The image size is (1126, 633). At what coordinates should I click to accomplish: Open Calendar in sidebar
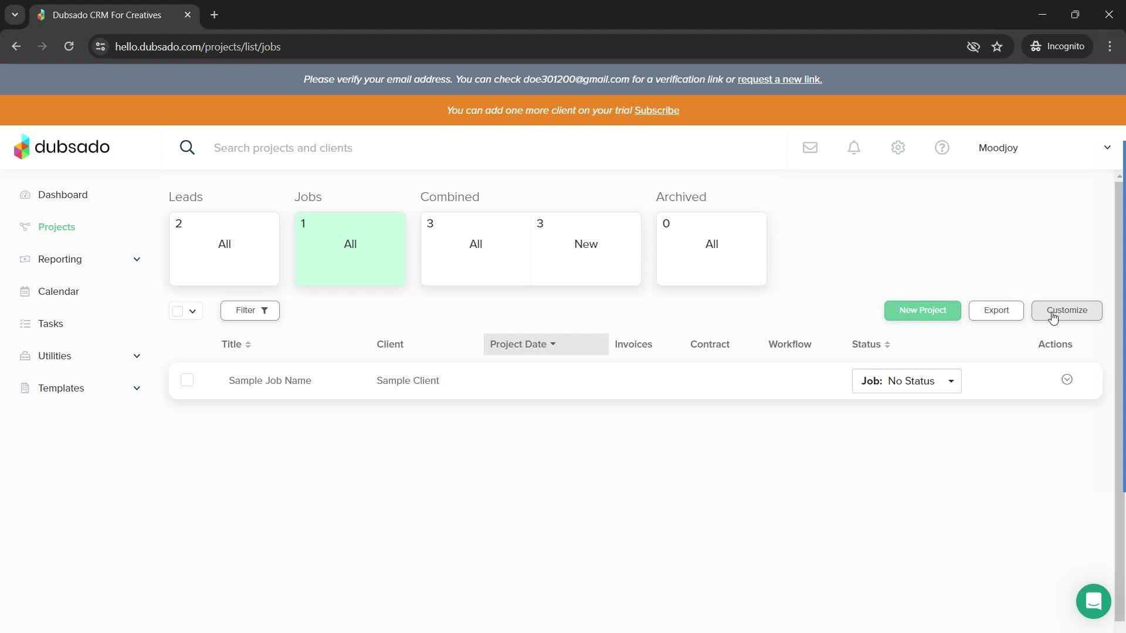(58, 291)
